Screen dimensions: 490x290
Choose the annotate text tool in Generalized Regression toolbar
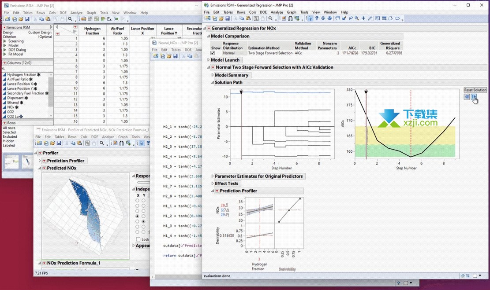click(378, 18)
